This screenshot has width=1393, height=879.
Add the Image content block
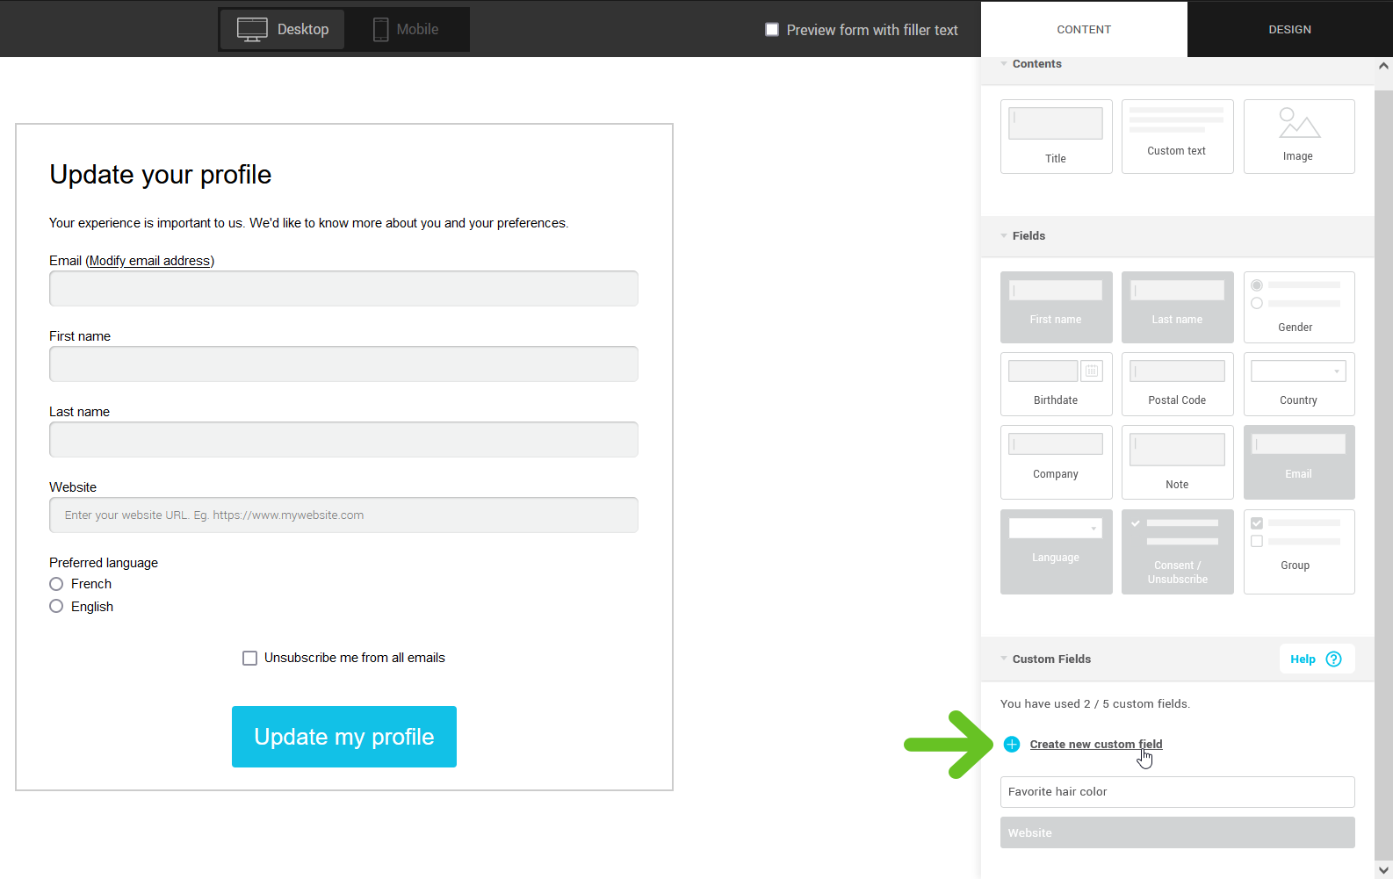point(1298,136)
